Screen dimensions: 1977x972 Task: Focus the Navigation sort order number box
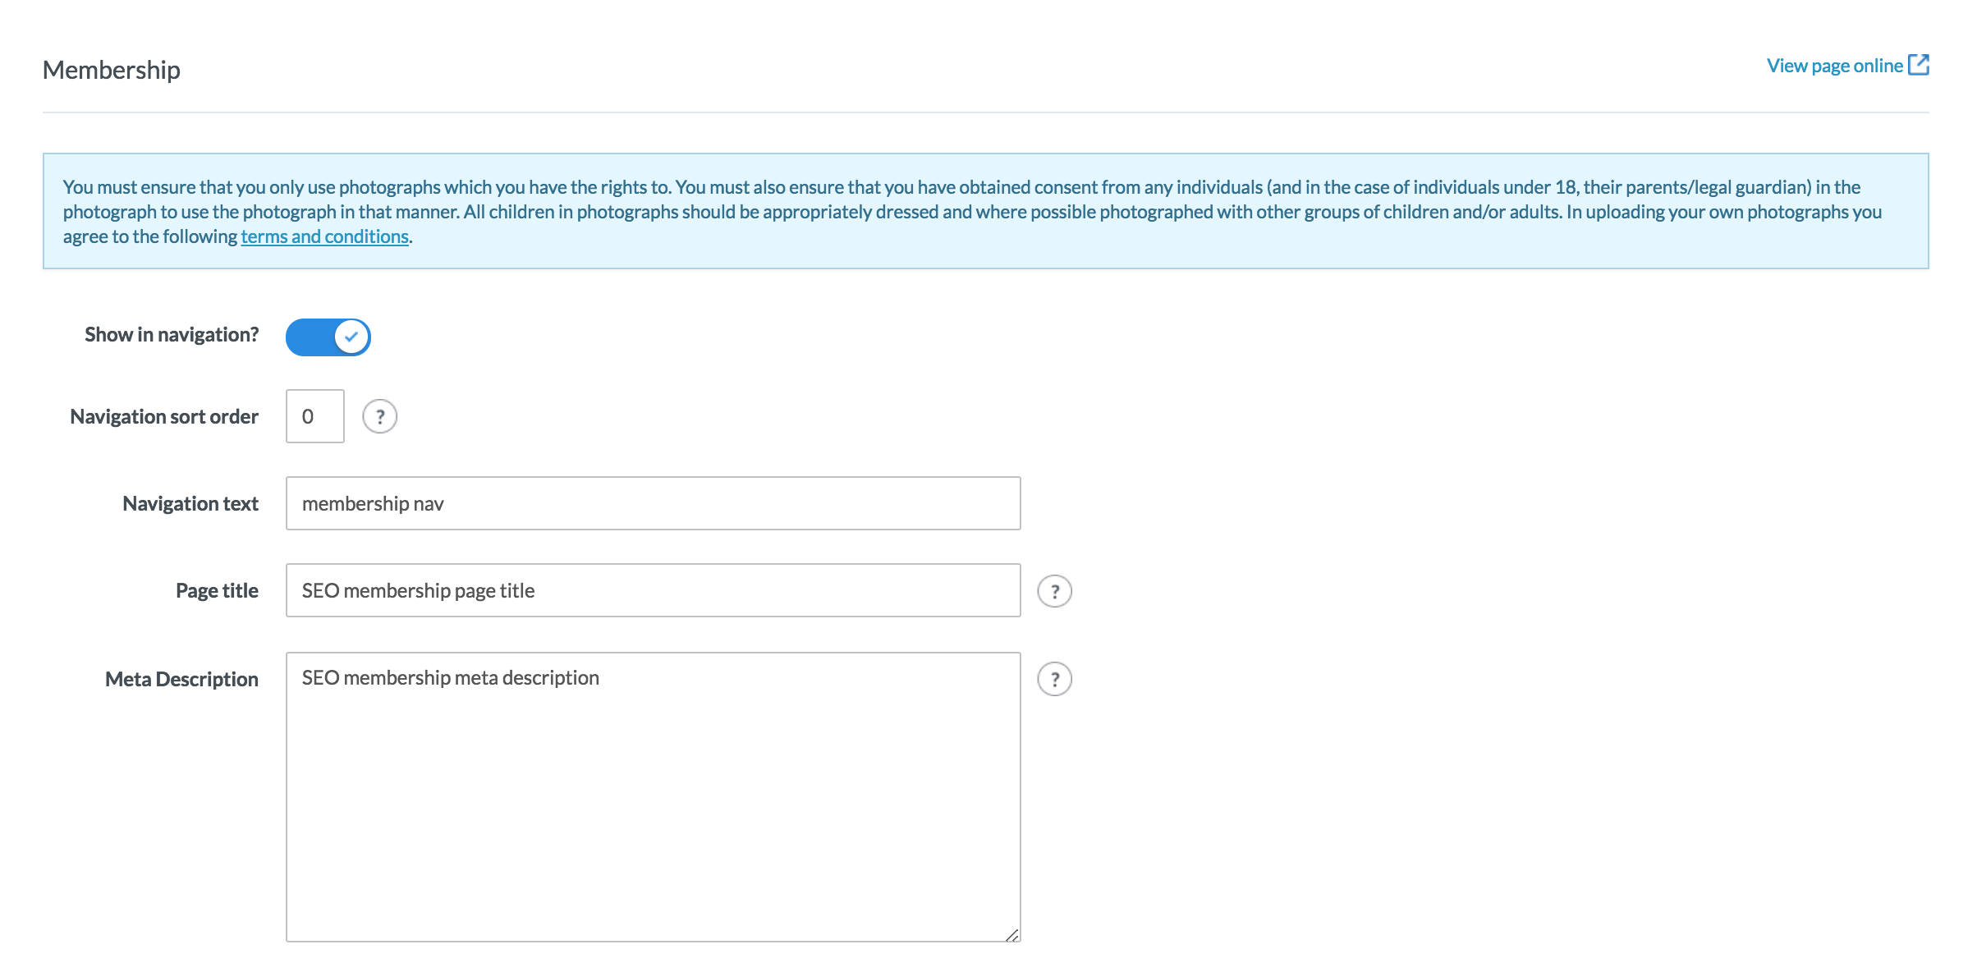coord(314,416)
